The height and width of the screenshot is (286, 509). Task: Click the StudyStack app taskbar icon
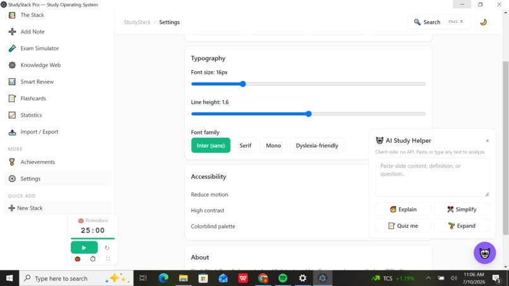322,278
